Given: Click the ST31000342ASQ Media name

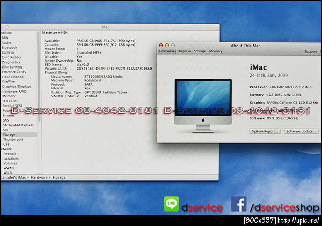Looking at the screenshot, I should (104, 77).
